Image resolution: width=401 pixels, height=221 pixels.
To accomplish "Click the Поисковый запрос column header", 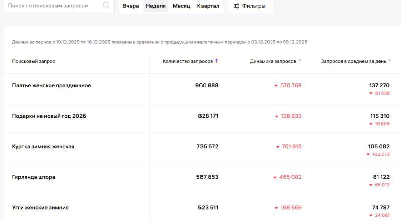I will [x=33, y=61].
